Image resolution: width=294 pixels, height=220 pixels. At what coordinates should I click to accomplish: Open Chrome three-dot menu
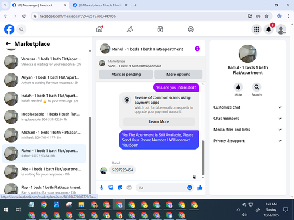pos(288,16)
